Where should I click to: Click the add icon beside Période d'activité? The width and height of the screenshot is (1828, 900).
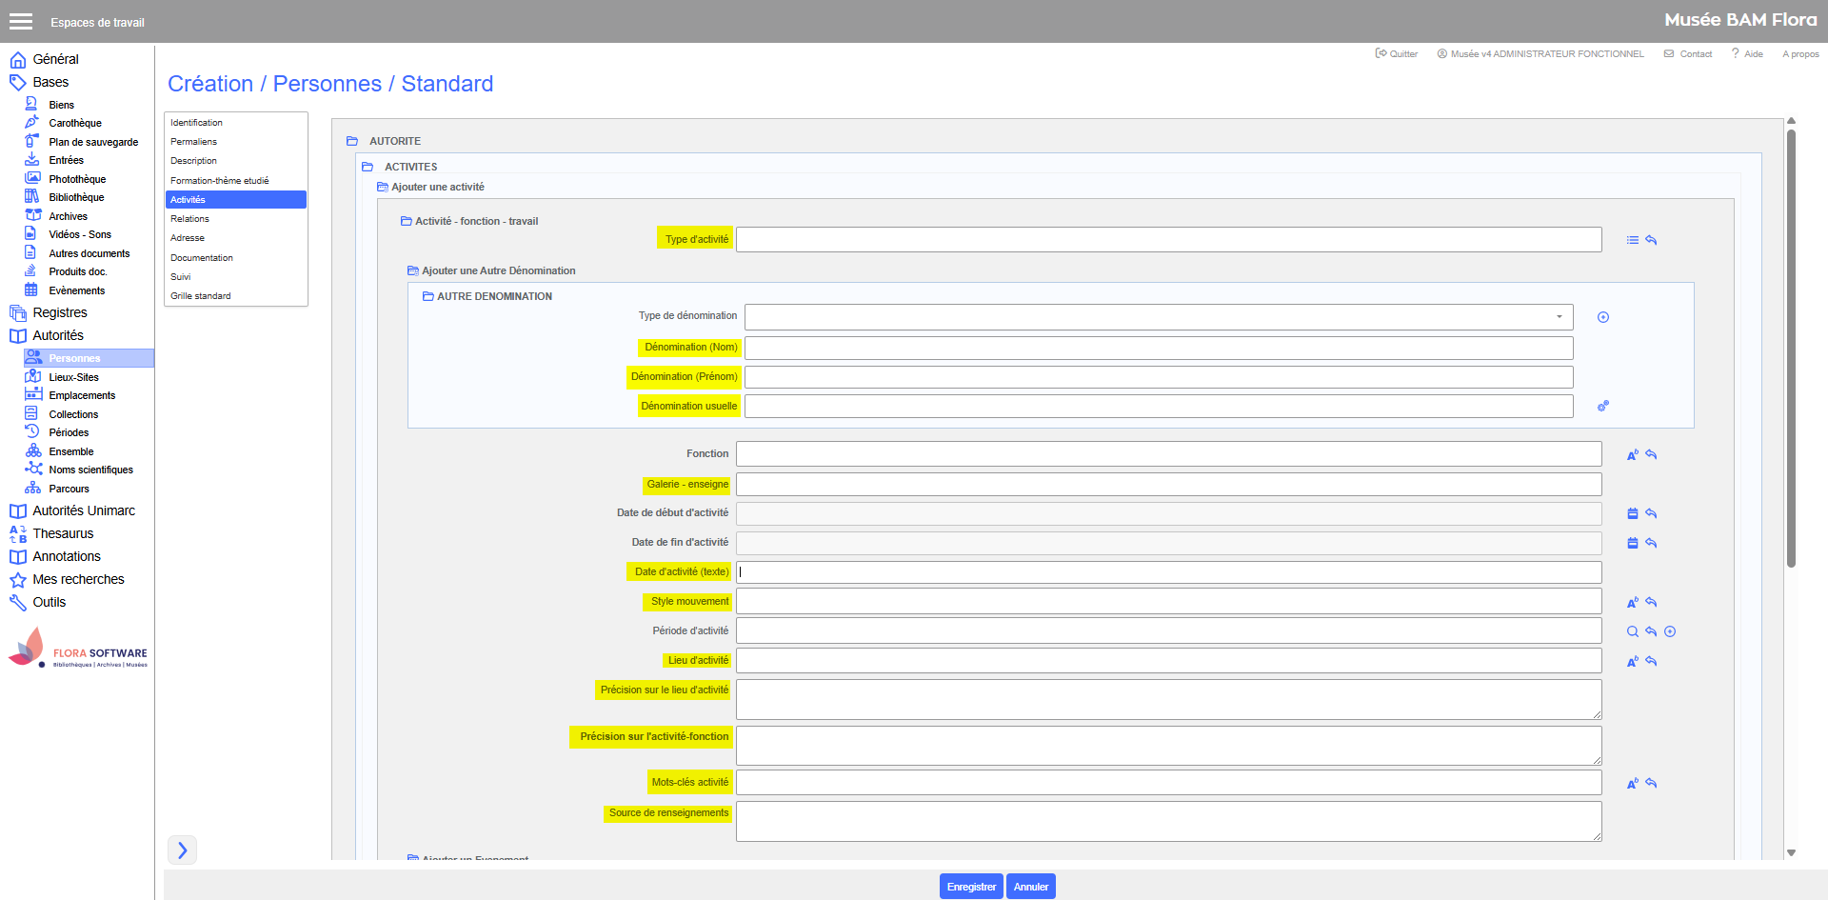pyautogui.click(x=1670, y=631)
